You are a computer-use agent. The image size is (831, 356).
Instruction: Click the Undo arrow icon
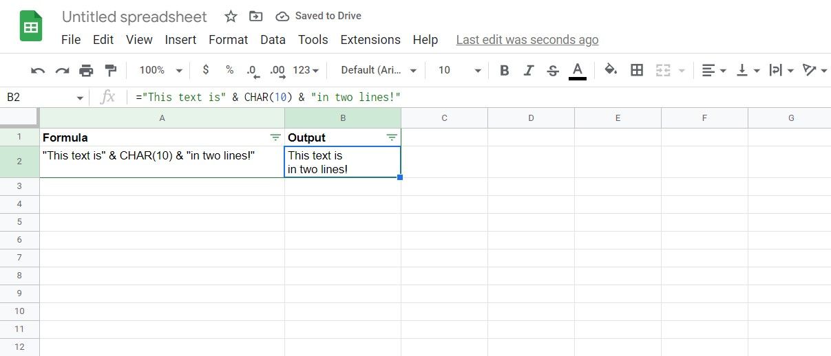pyautogui.click(x=39, y=70)
